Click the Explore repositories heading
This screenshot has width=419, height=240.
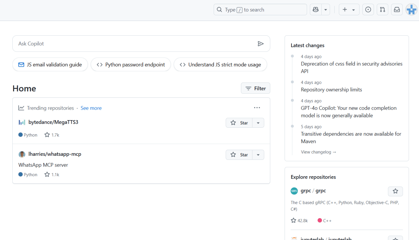click(x=313, y=177)
